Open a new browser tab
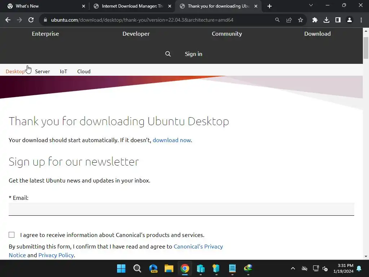The image size is (369, 277). 270,6
